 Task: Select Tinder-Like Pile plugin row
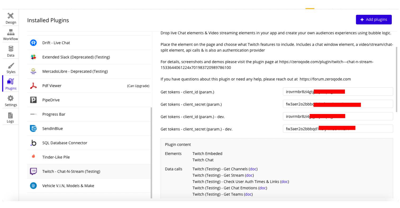point(89,157)
